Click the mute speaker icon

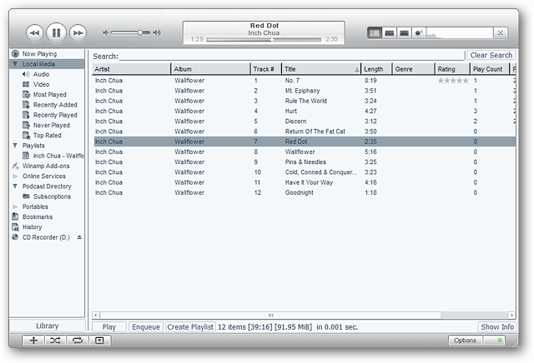click(x=106, y=32)
